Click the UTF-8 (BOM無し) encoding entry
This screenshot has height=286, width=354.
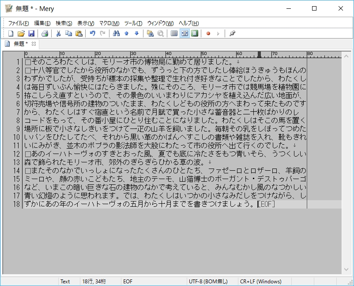[x=208, y=282]
